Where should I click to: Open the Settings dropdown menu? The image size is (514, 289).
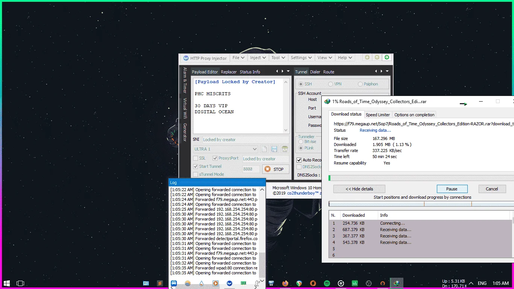[x=301, y=58]
